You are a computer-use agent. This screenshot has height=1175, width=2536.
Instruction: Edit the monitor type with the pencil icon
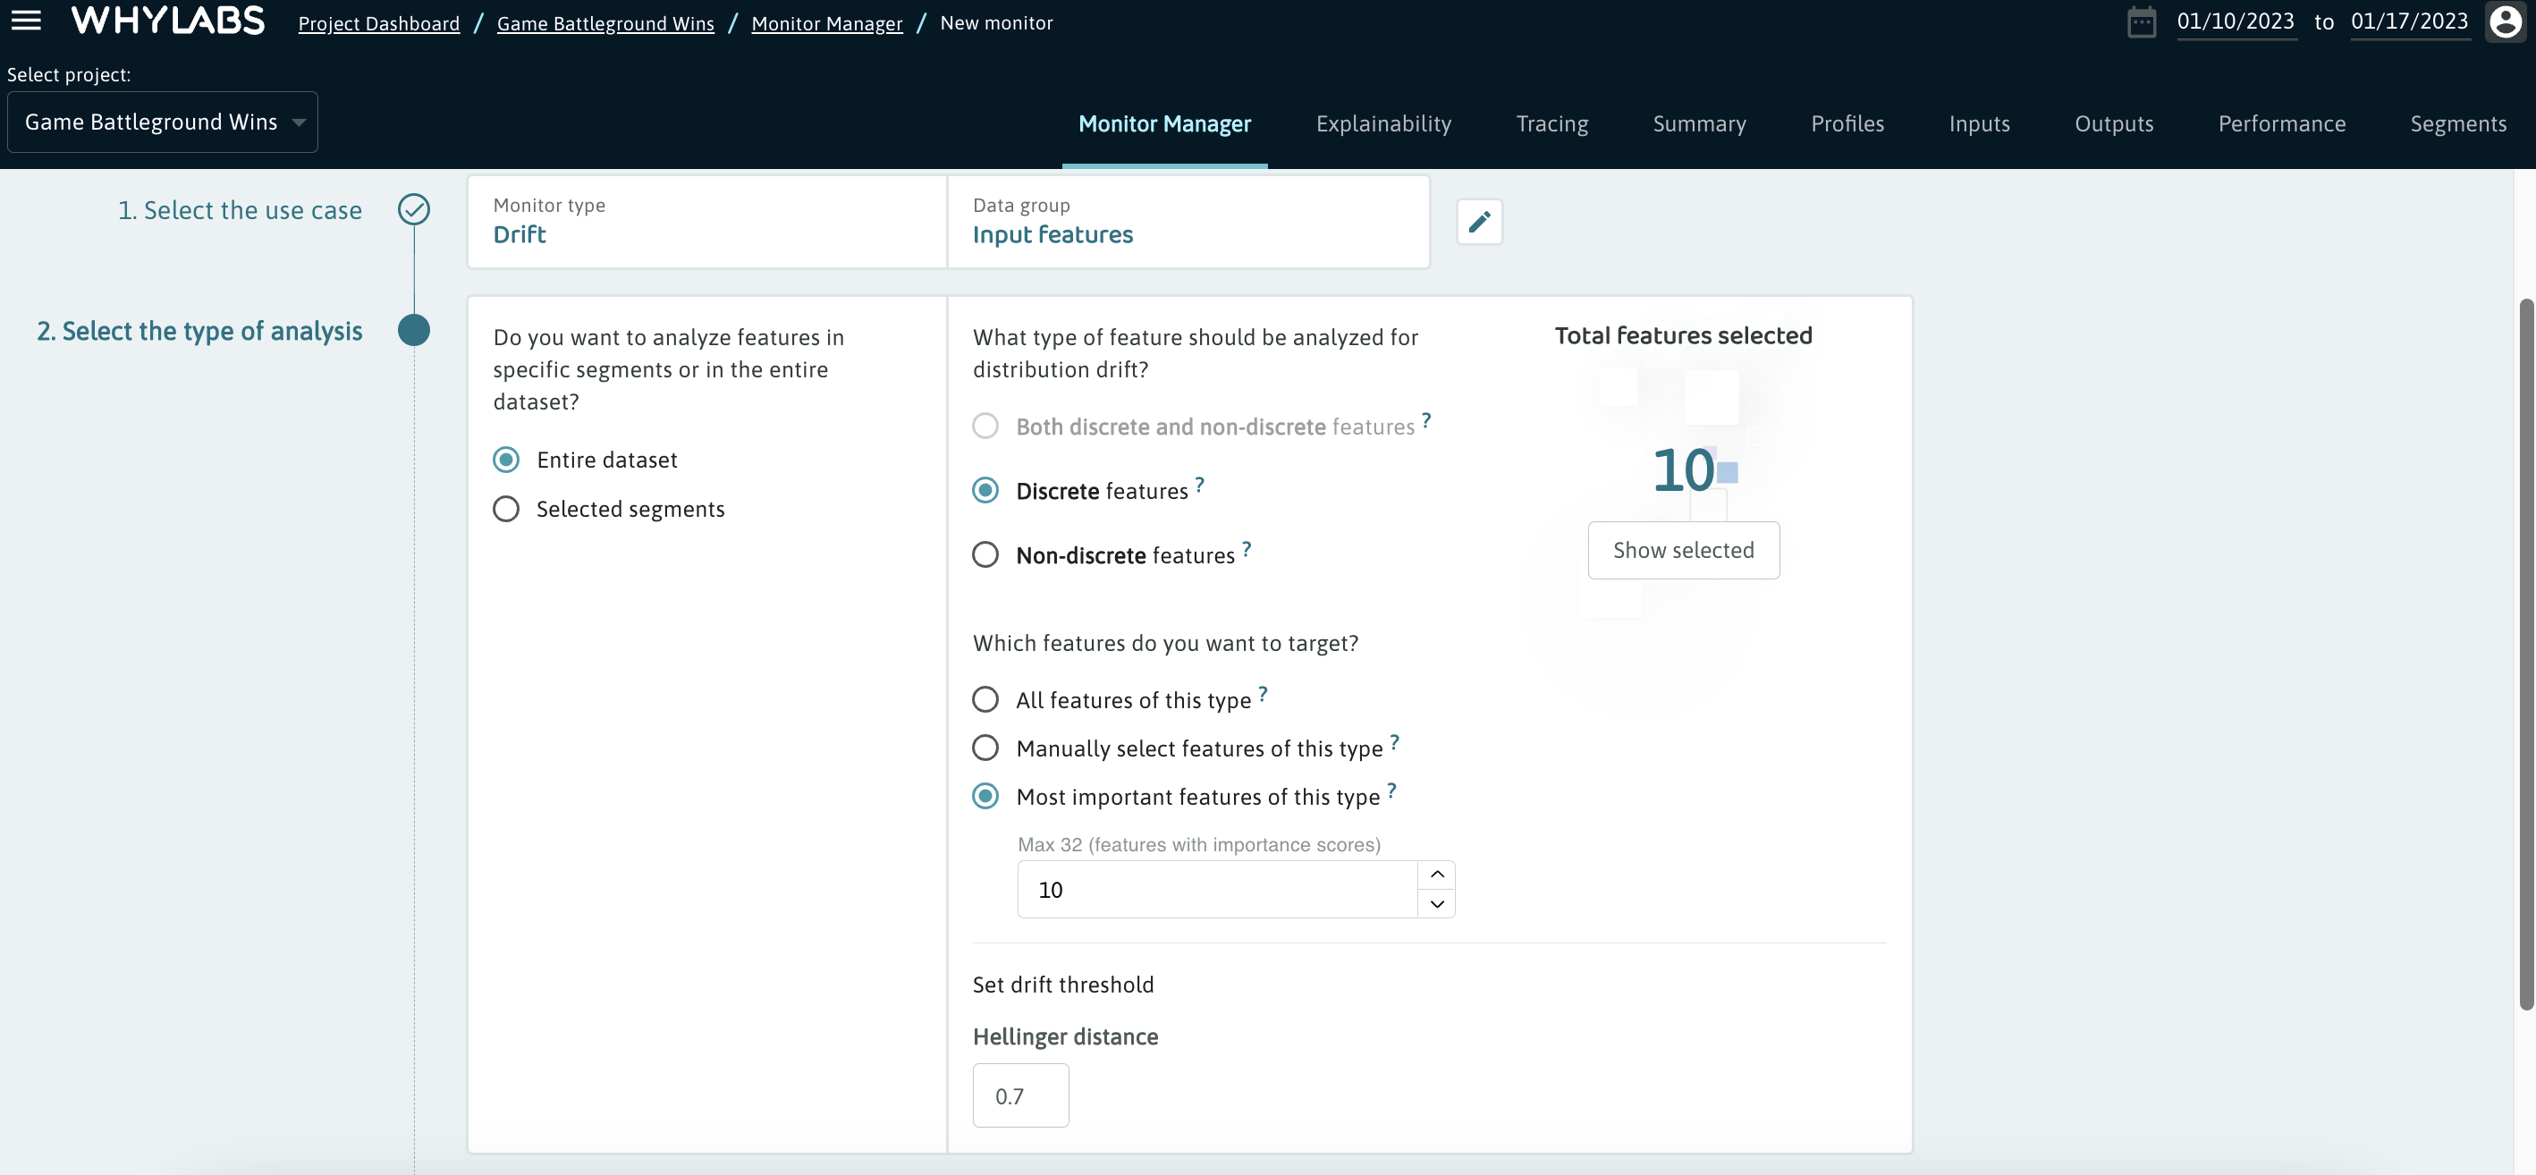click(1480, 222)
